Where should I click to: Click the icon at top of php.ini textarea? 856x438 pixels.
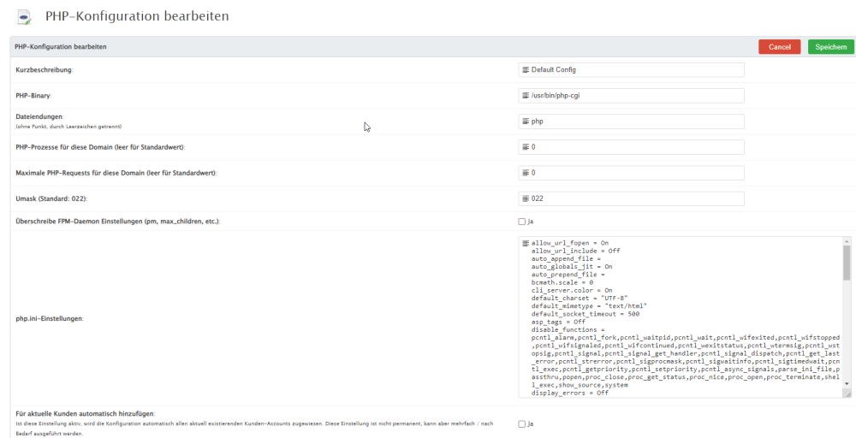point(526,243)
